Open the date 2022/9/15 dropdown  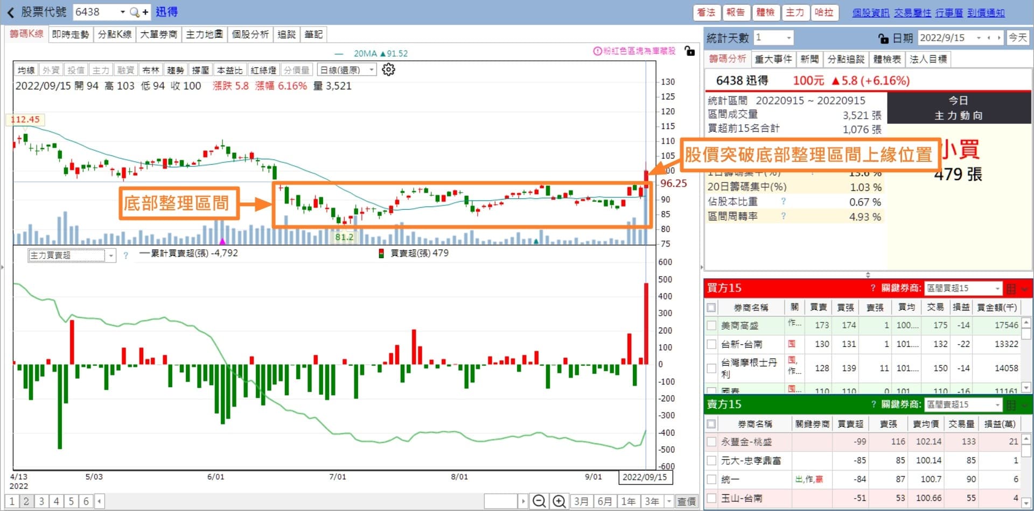tap(977, 38)
